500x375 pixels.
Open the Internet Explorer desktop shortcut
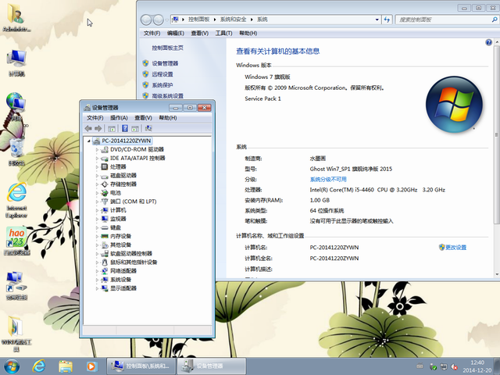16,200
